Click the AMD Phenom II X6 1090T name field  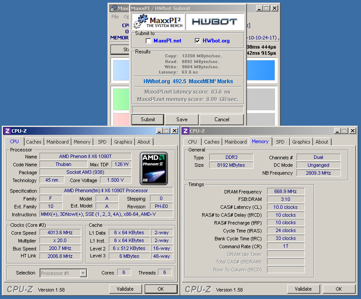[x=86, y=157]
